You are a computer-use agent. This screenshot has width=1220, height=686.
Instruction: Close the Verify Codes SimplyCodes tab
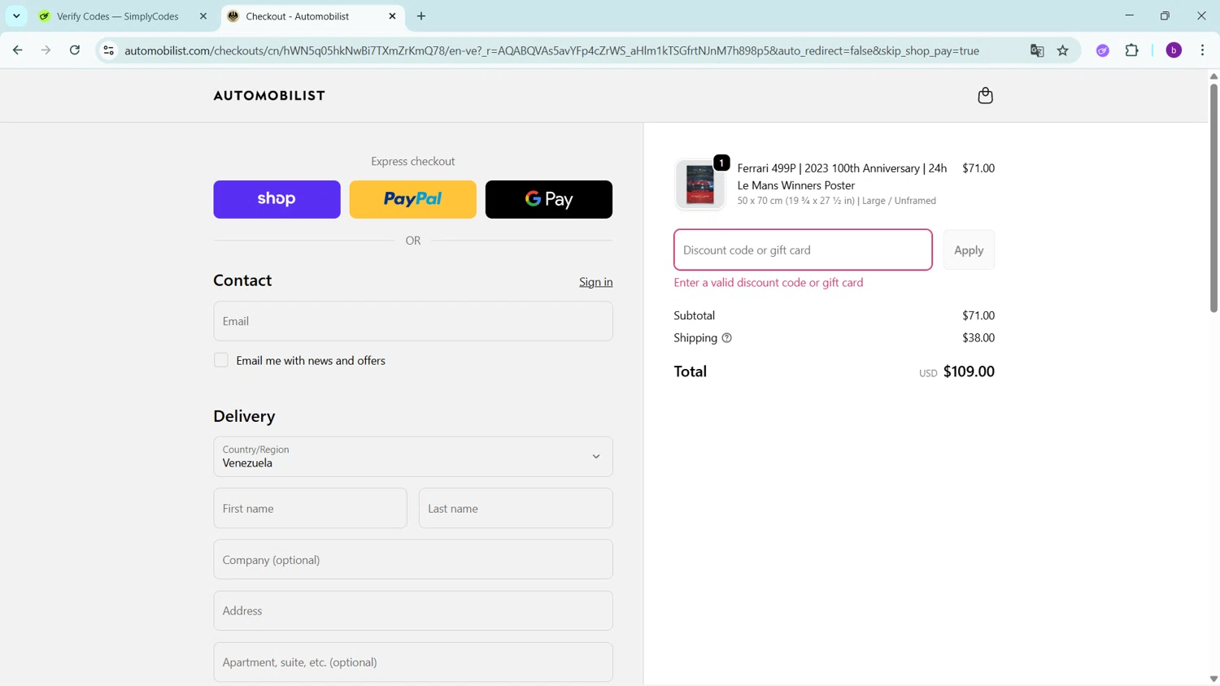tap(203, 16)
